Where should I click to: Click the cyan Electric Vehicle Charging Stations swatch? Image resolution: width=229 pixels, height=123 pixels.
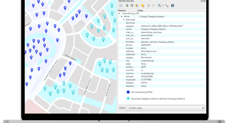[x=128, y=99]
